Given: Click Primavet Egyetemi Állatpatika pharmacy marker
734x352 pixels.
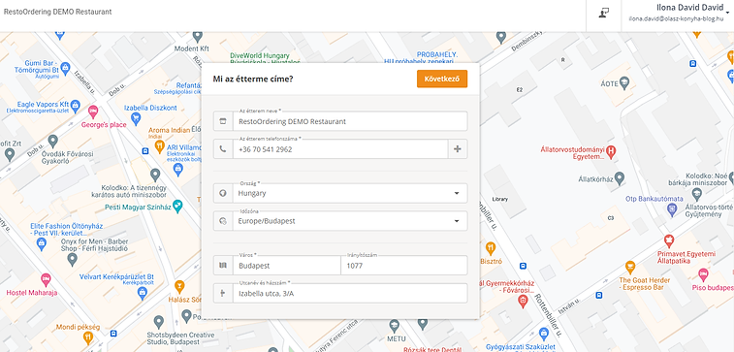Looking at the screenshot, I should click(x=669, y=241).
